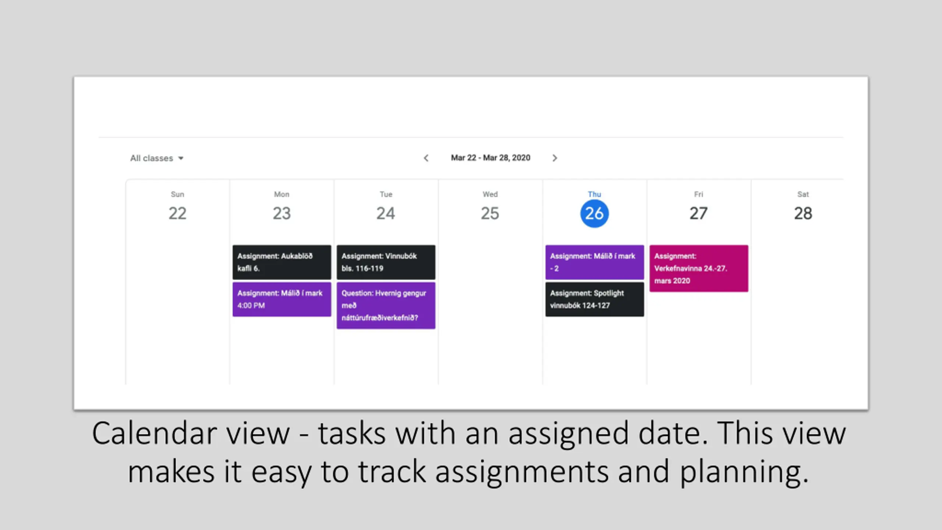Screen dimensions: 942x530
Task: Click the All classes dropdown arrow
Action: pyautogui.click(x=181, y=158)
